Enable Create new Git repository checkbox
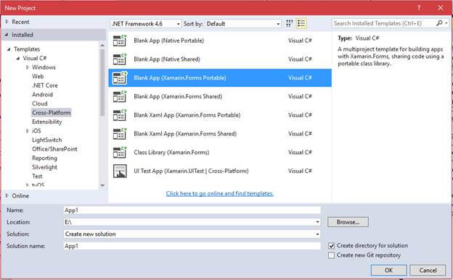 [x=331, y=255]
